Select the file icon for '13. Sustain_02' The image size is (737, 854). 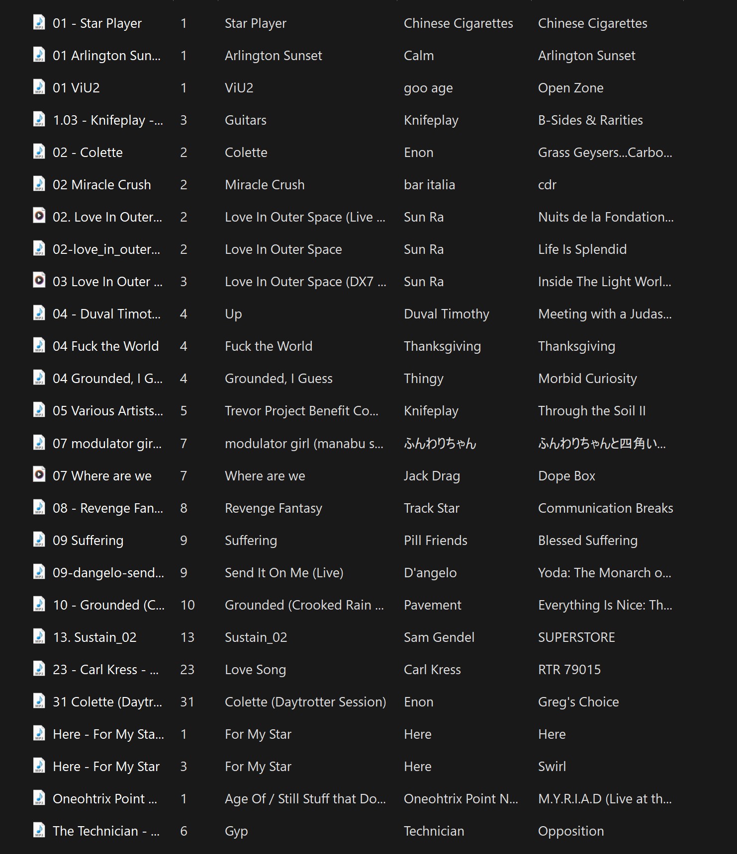click(39, 636)
